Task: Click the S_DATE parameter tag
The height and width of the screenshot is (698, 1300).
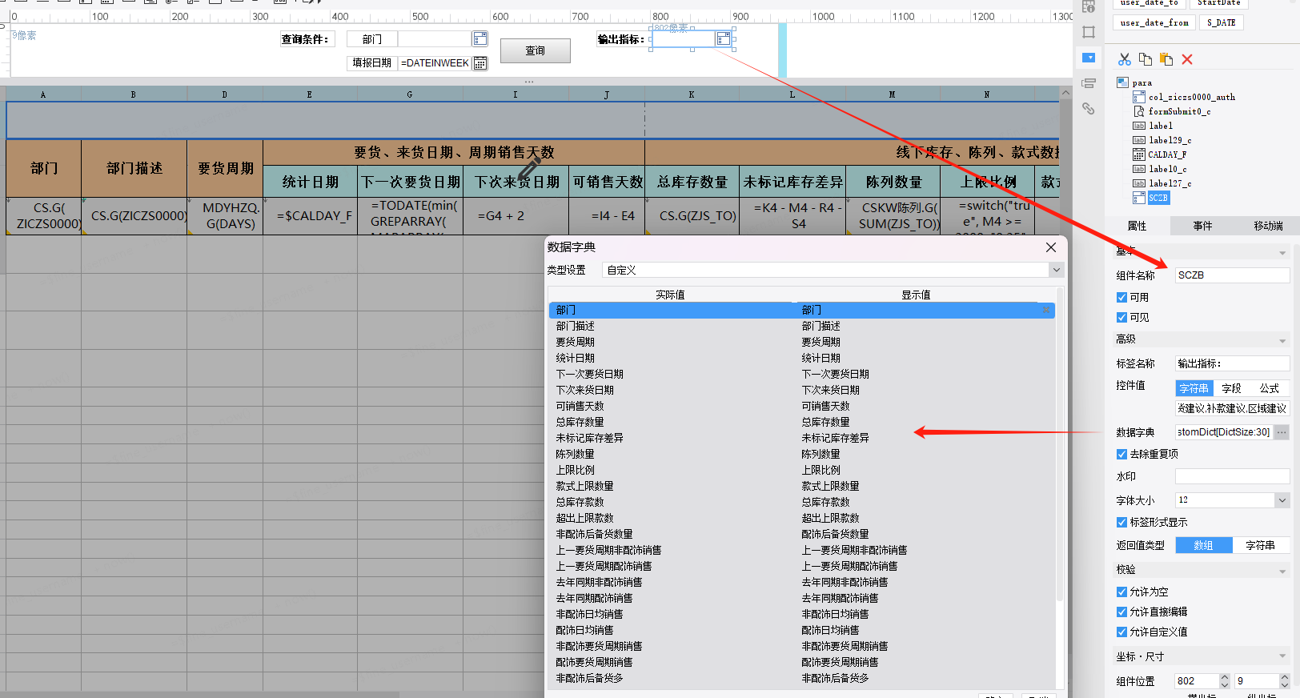Action: [1221, 22]
